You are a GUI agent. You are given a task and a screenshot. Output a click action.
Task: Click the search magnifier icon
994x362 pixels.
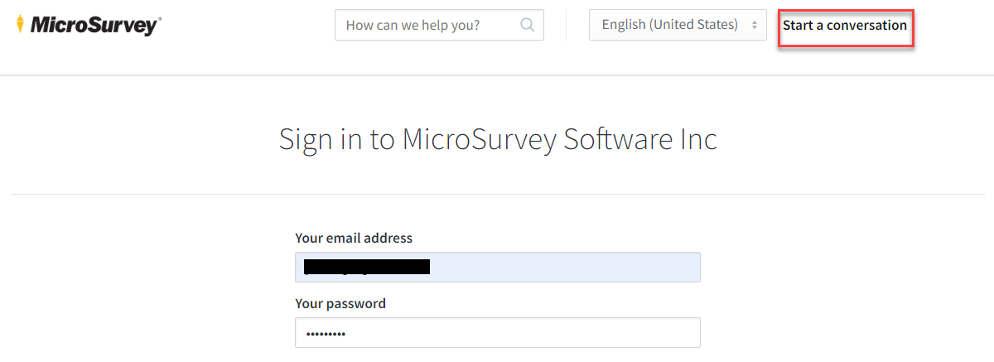(527, 25)
